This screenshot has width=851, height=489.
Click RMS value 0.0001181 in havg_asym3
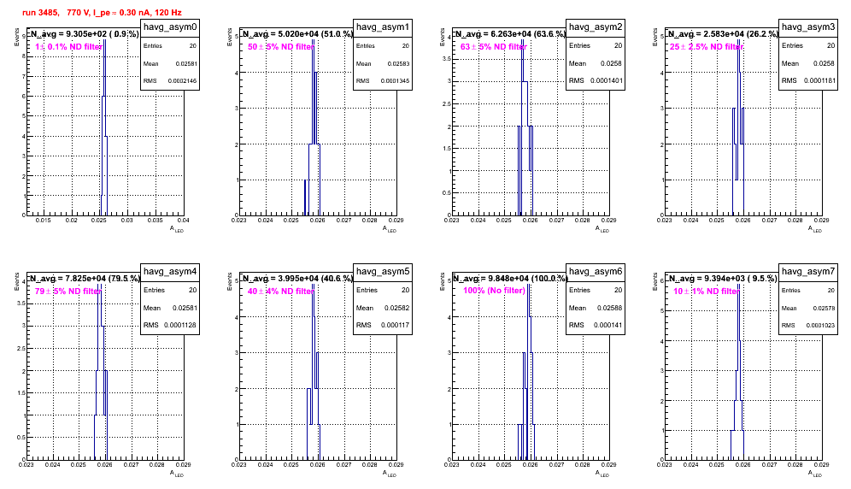[819, 80]
